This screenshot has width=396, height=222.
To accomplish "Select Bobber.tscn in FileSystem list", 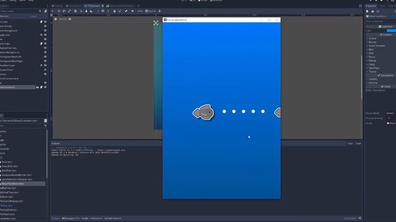I will 7,197.
